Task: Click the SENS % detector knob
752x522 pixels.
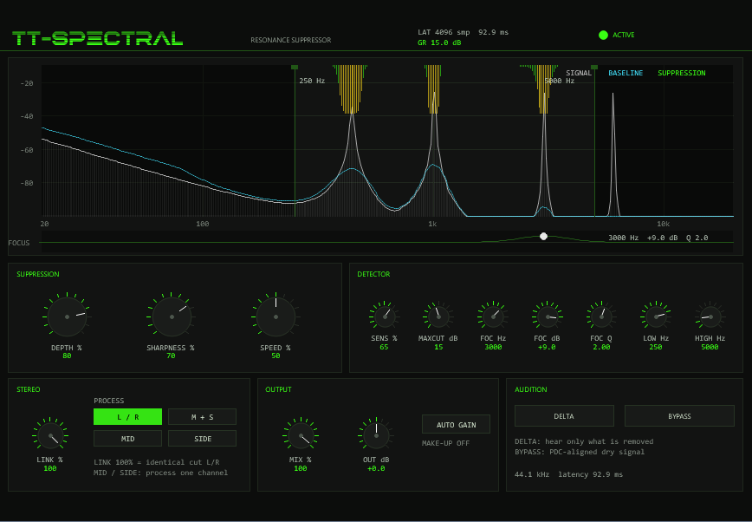Action: pos(385,317)
